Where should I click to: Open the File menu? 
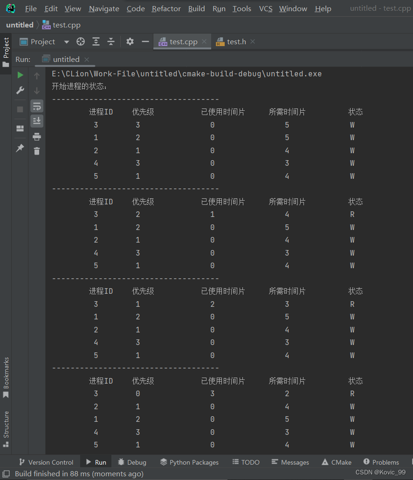[x=31, y=8]
